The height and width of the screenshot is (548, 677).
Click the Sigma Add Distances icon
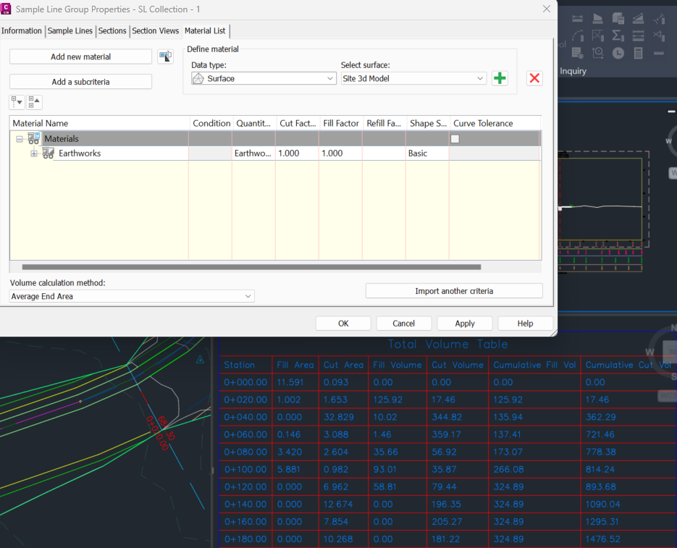[617, 35]
